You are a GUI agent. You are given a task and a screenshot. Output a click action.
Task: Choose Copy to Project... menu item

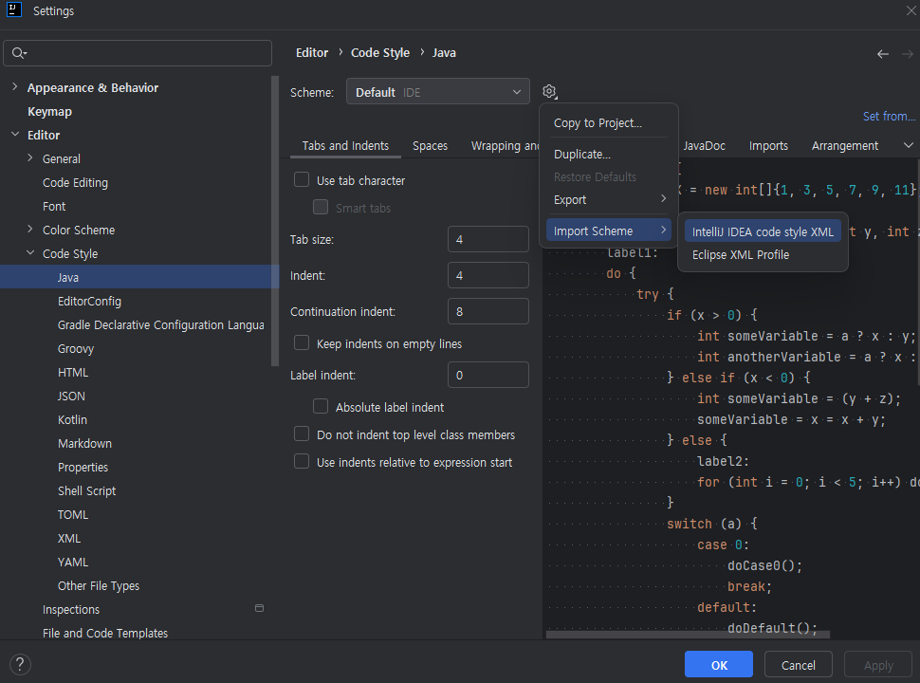point(609,123)
